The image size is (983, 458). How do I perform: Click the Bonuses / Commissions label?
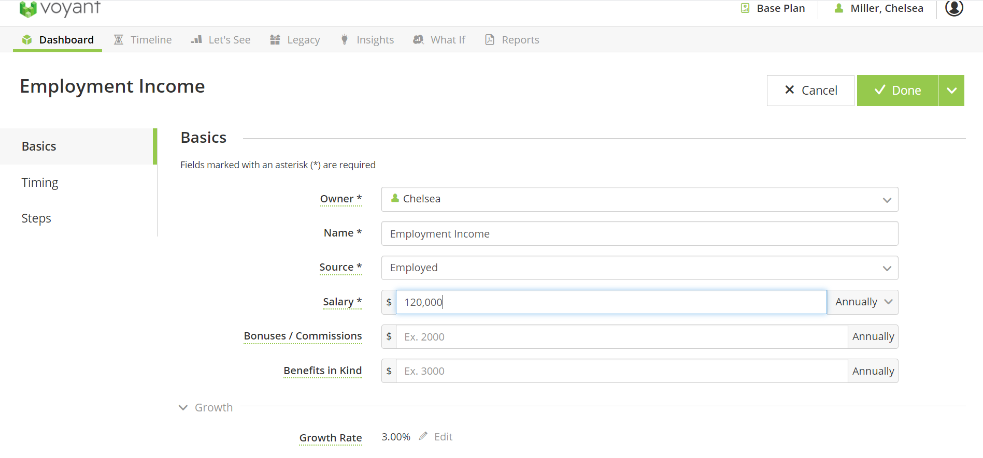[x=303, y=336]
